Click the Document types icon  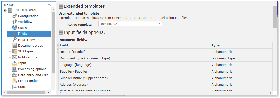click(15, 45)
